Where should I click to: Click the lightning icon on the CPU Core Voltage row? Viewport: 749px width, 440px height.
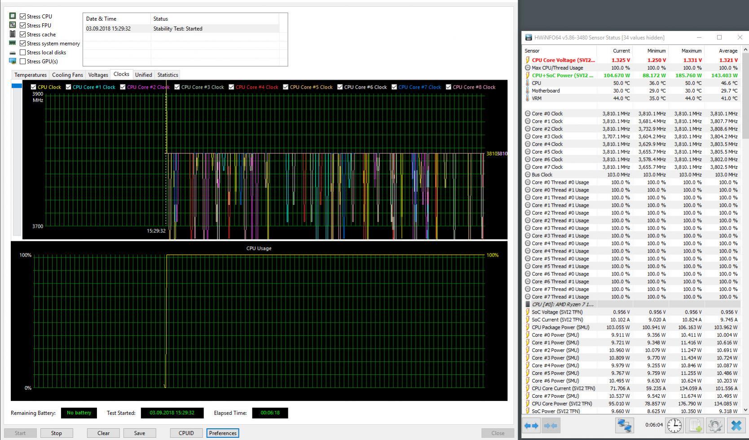tap(528, 60)
